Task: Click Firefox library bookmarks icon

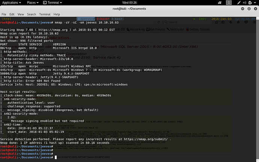Action: (x=223, y=22)
